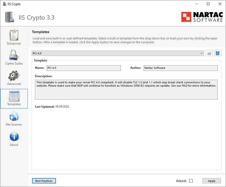Open the Site Scanner section
Image resolution: width=226 pixels, height=187 pixels.
coord(14,119)
